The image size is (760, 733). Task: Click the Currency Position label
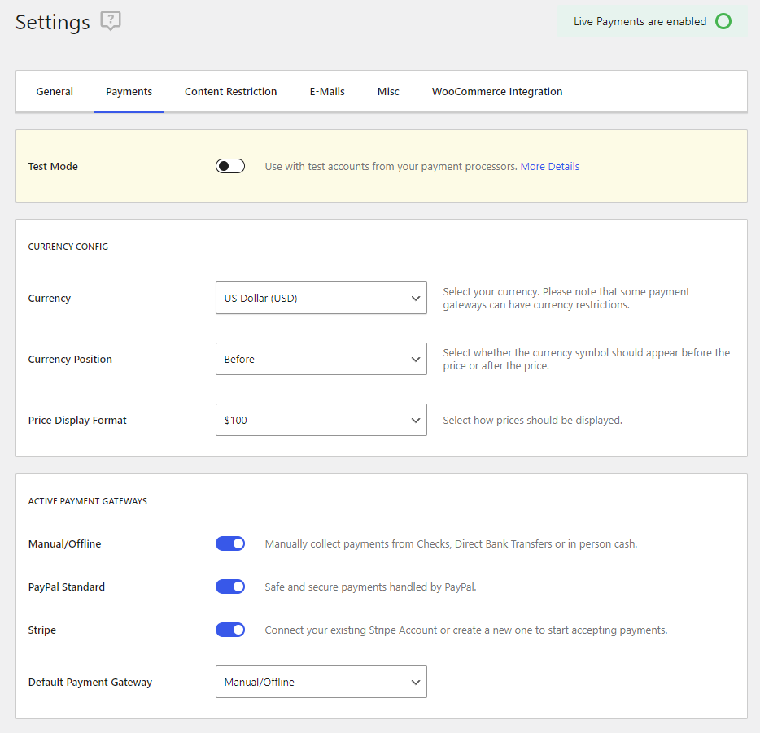pyautogui.click(x=70, y=359)
